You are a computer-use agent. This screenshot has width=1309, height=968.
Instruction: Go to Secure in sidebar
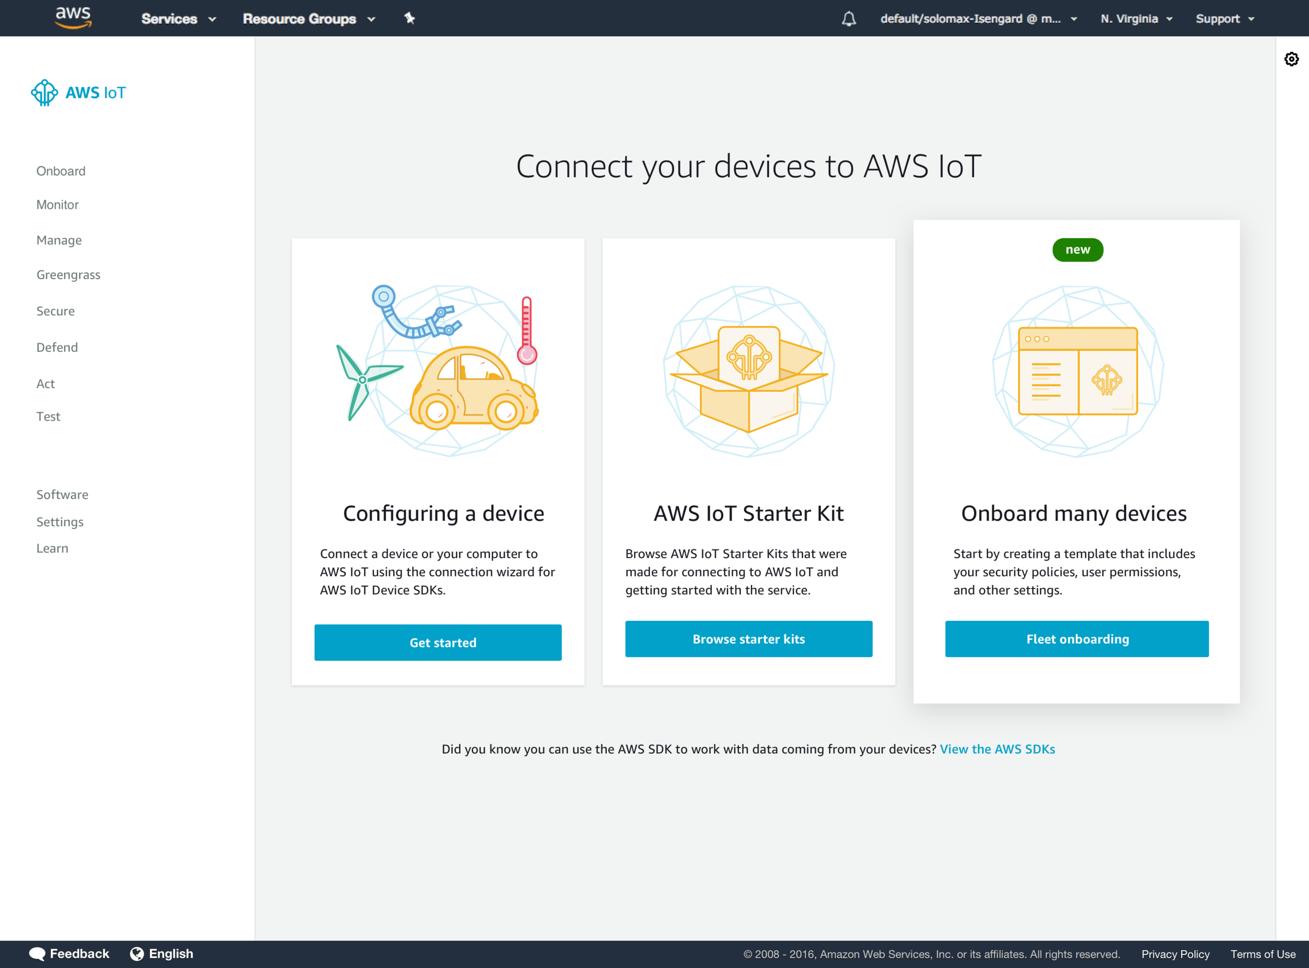[x=56, y=311]
